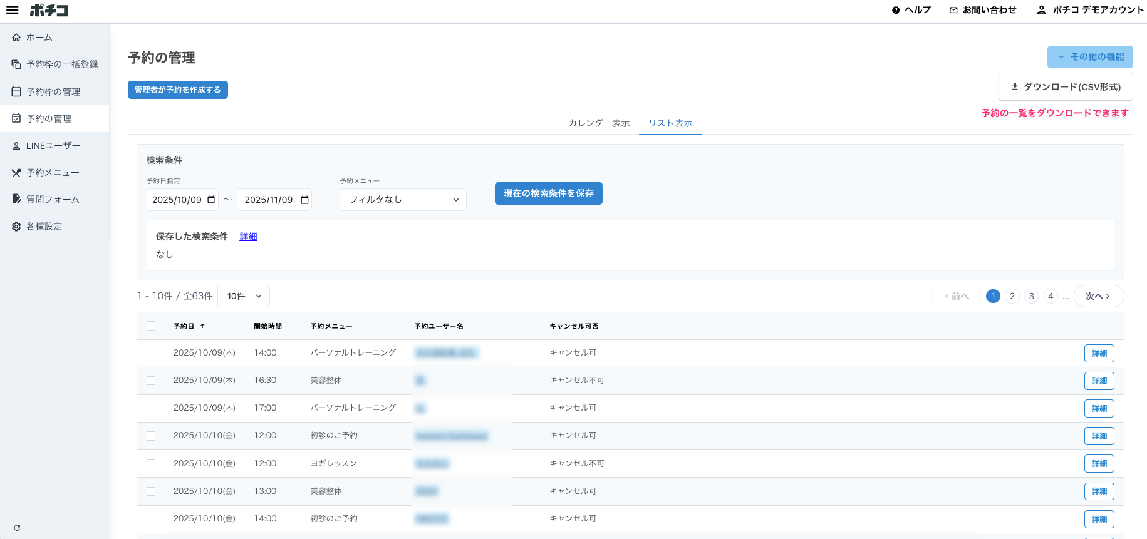Click the bulk slot registration copy icon

coord(16,64)
